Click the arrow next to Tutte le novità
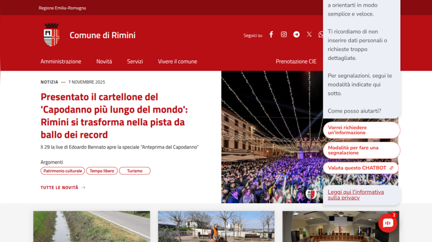Screen dimensions: 432x242 tap(83, 188)
